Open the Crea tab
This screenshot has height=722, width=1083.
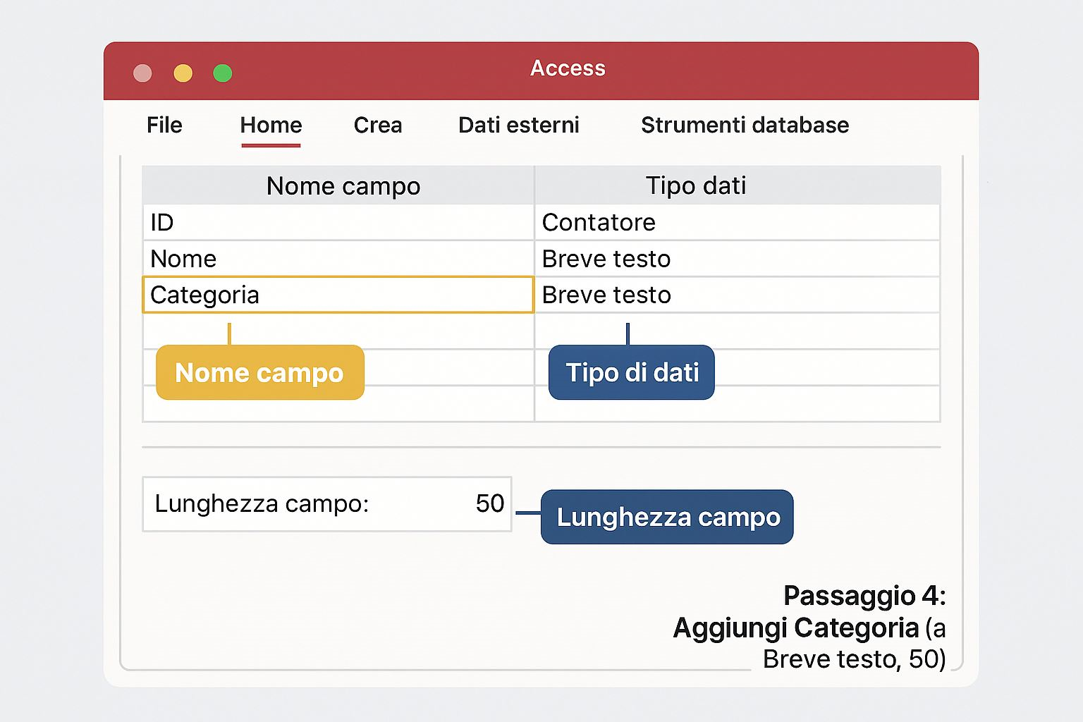click(378, 126)
